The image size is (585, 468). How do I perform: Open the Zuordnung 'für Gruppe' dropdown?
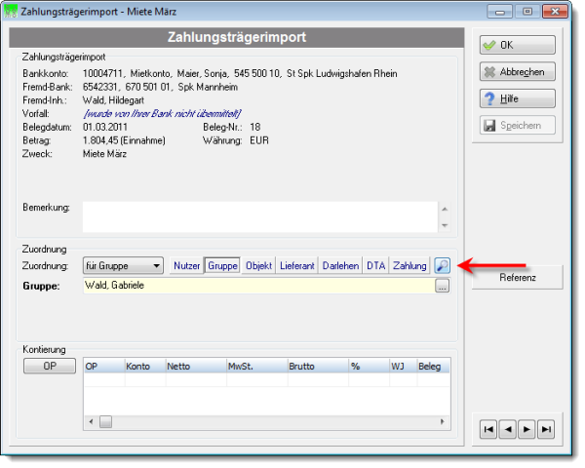coord(123,266)
